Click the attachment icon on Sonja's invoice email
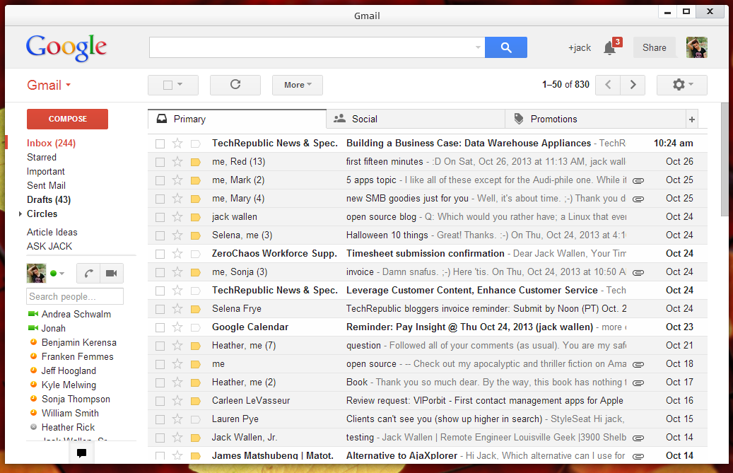Viewport: 733px width, 473px height. [x=638, y=271]
